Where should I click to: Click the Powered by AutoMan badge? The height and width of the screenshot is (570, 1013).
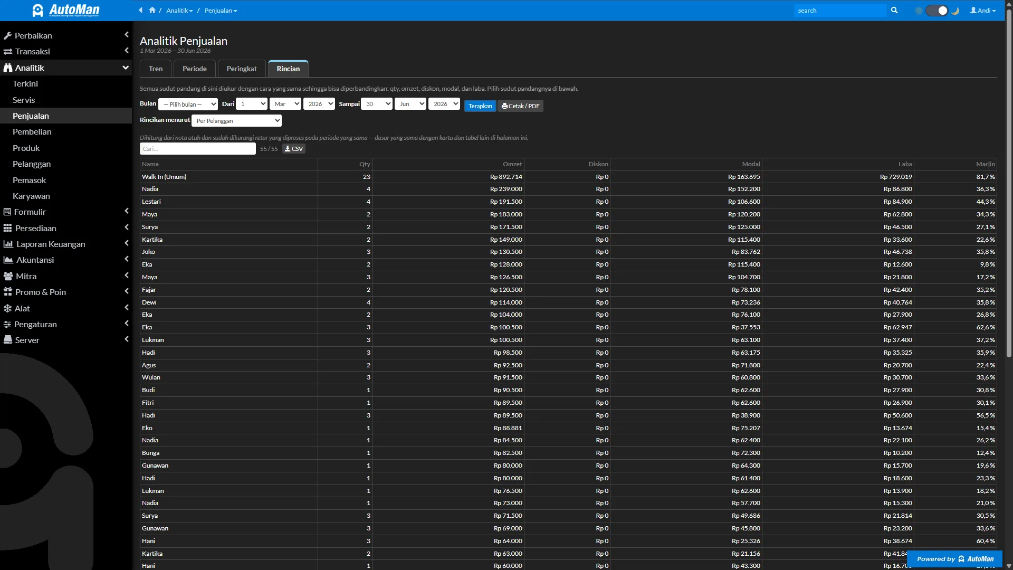[955, 559]
